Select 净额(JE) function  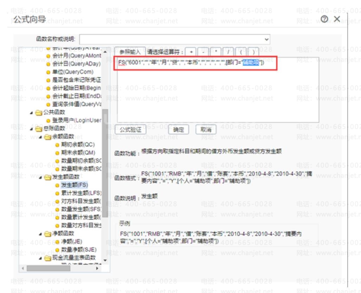pyautogui.click(x=72, y=242)
